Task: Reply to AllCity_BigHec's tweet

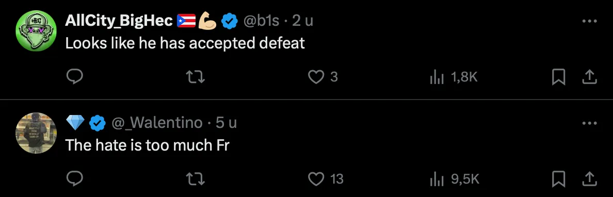Action: [74, 77]
